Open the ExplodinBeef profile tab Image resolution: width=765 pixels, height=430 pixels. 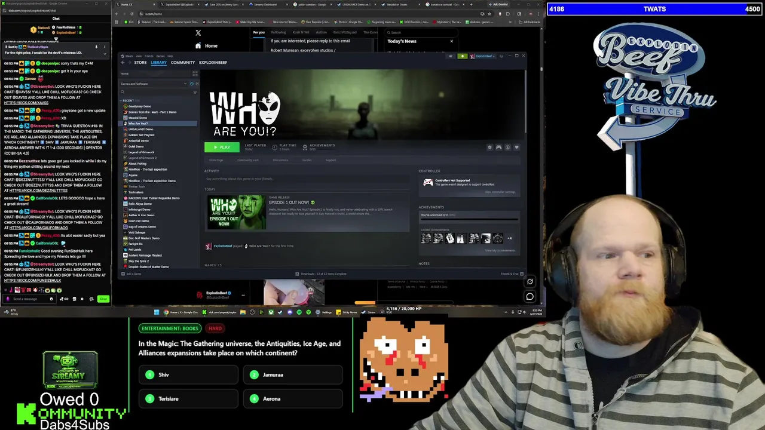(x=213, y=62)
